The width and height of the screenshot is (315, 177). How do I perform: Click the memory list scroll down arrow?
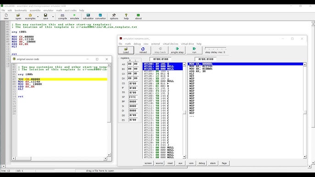(x=184, y=157)
